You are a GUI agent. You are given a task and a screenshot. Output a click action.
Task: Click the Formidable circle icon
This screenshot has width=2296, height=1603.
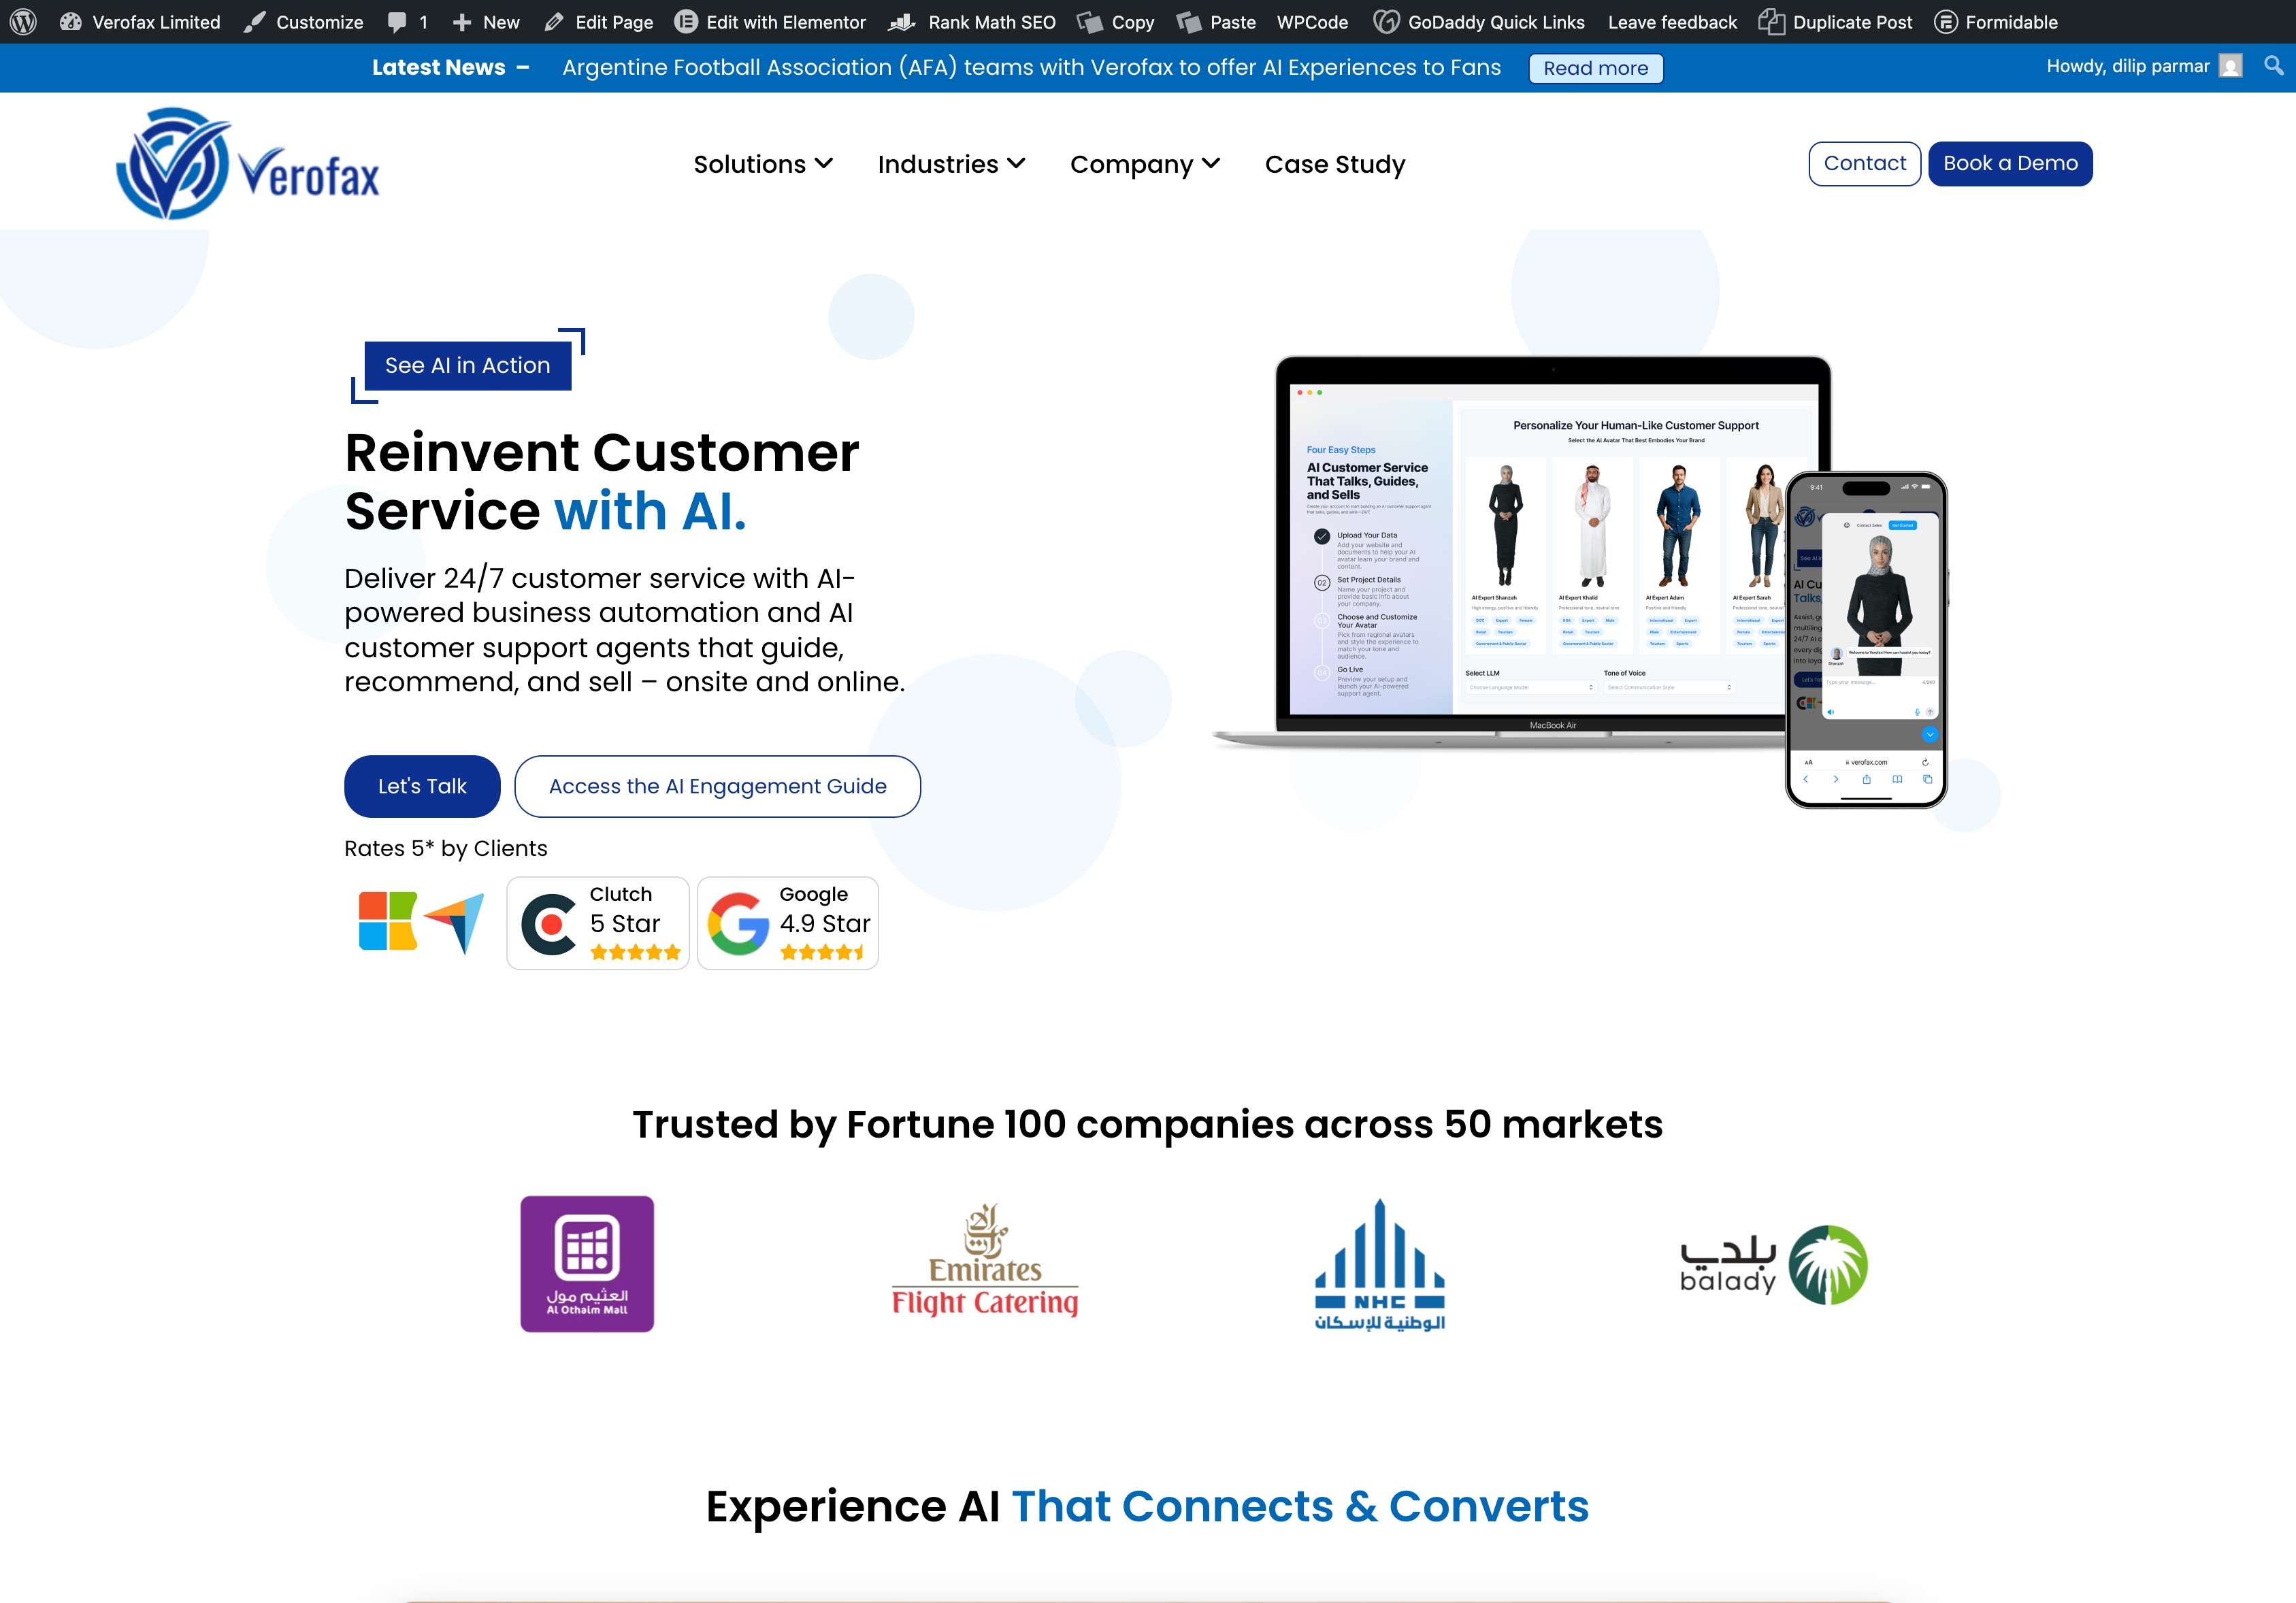click(x=1946, y=22)
